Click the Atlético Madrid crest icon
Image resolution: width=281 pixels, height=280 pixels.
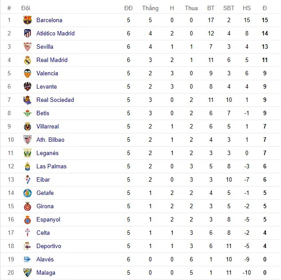point(28,33)
